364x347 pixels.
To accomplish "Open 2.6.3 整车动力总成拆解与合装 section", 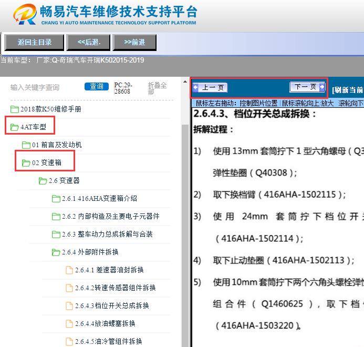I will click(x=107, y=234).
